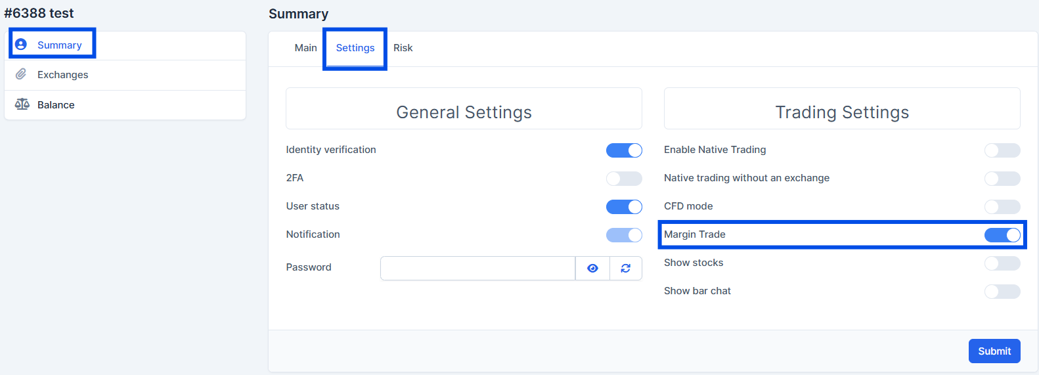Click the Balance scales icon
Image resolution: width=1039 pixels, height=375 pixels.
[x=22, y=104]
